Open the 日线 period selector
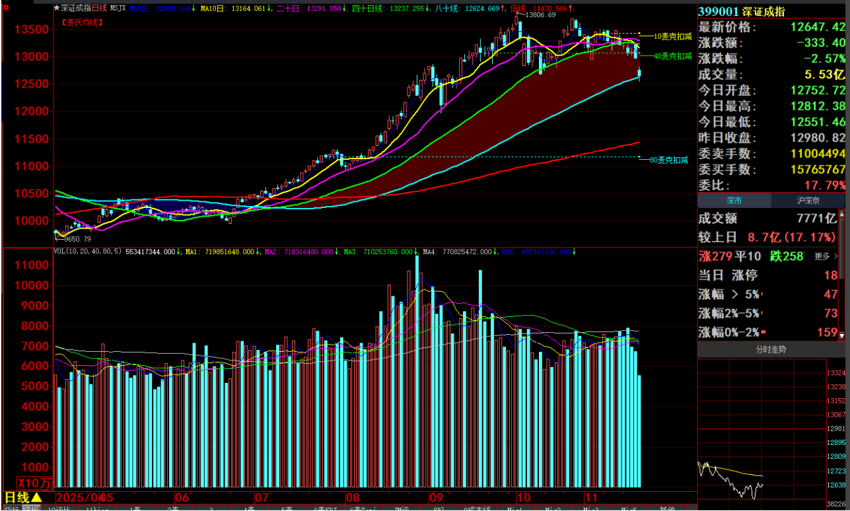This screenshot has width=850, height=511. (23, 497)
